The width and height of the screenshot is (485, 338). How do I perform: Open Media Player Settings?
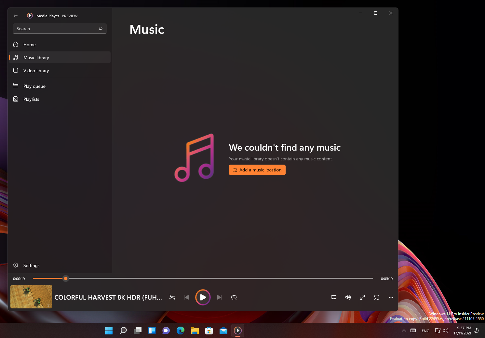click(31, 265)
